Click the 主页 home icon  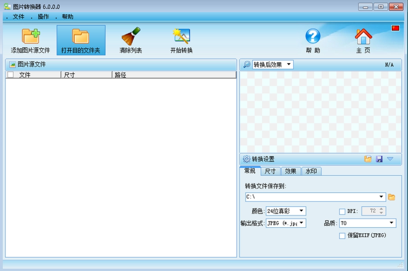363,36
